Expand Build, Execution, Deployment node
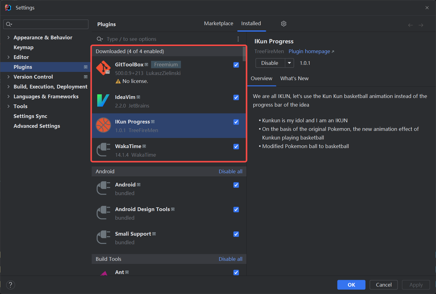436x294 pixels. [8, 87]
